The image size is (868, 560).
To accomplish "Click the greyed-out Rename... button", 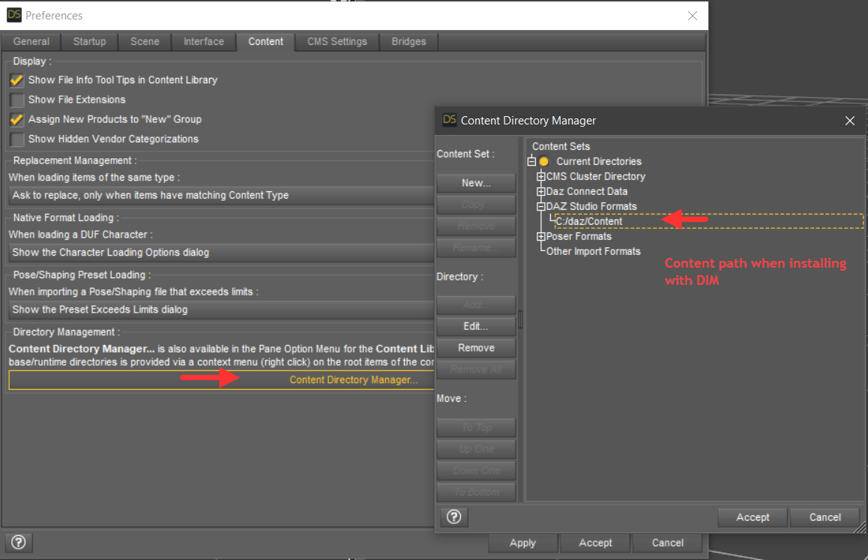I will (x=476, y=247).
